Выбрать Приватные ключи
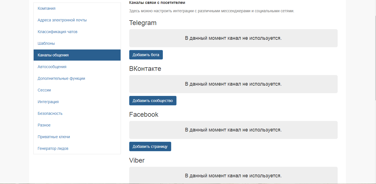 click(x=54, y=137)
